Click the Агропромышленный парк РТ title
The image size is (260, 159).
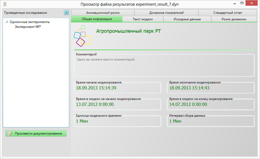click(x=128, y=31)
